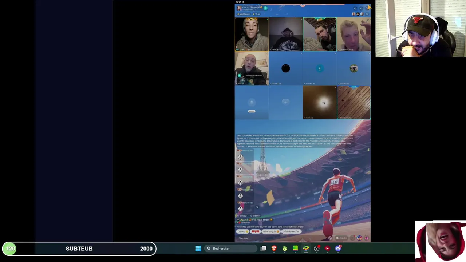
Task: Open the 12.6K beans contribution pill
Action: coord(256,14)
